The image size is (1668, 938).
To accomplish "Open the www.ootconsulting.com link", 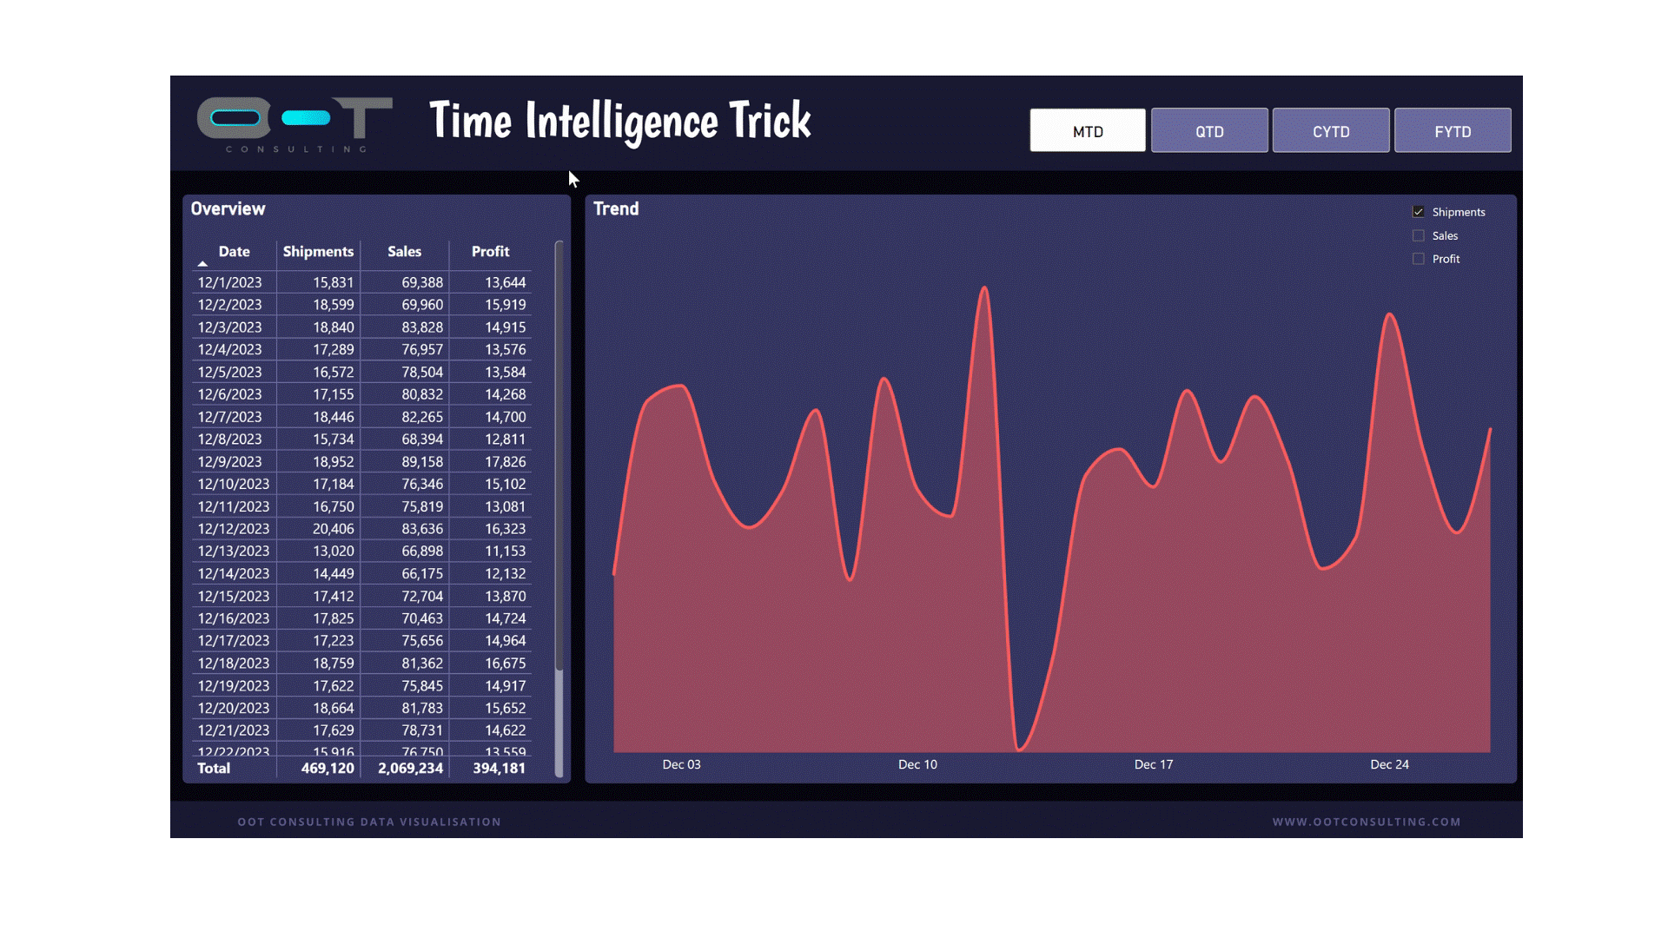I will 1367,822.
